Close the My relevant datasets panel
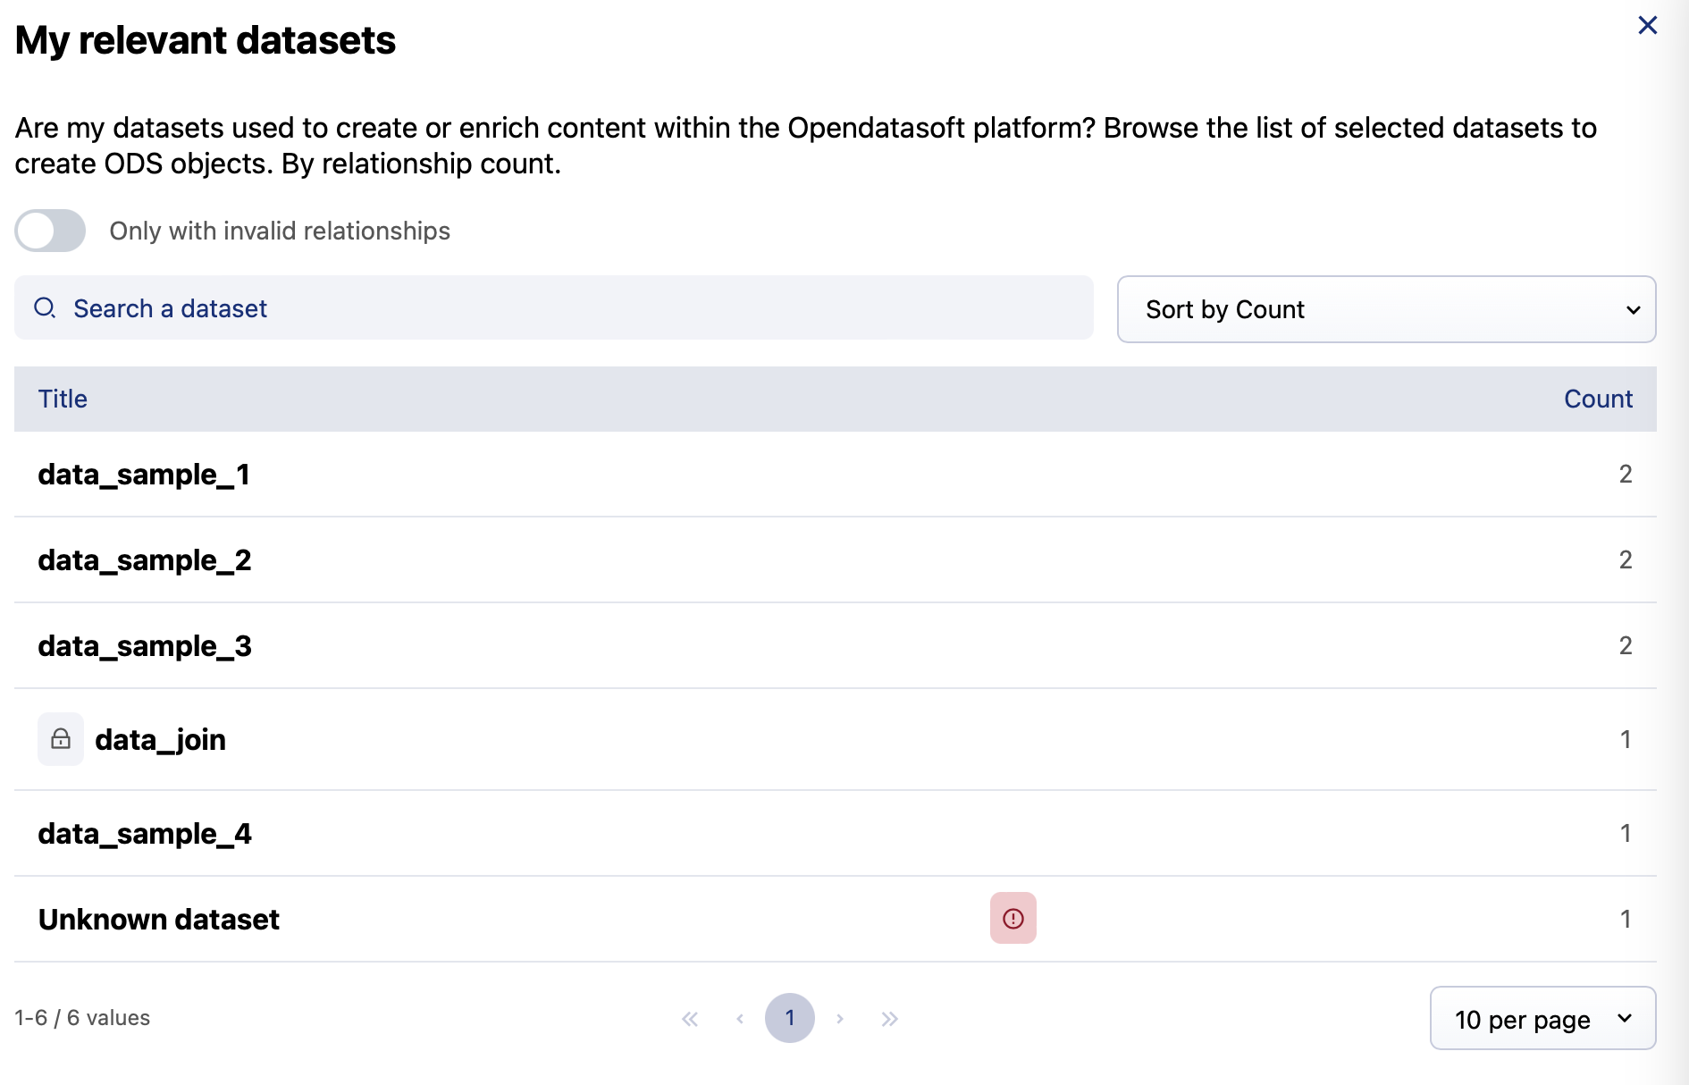This screenshot has height=1085, width=1689. [1647, 25]
